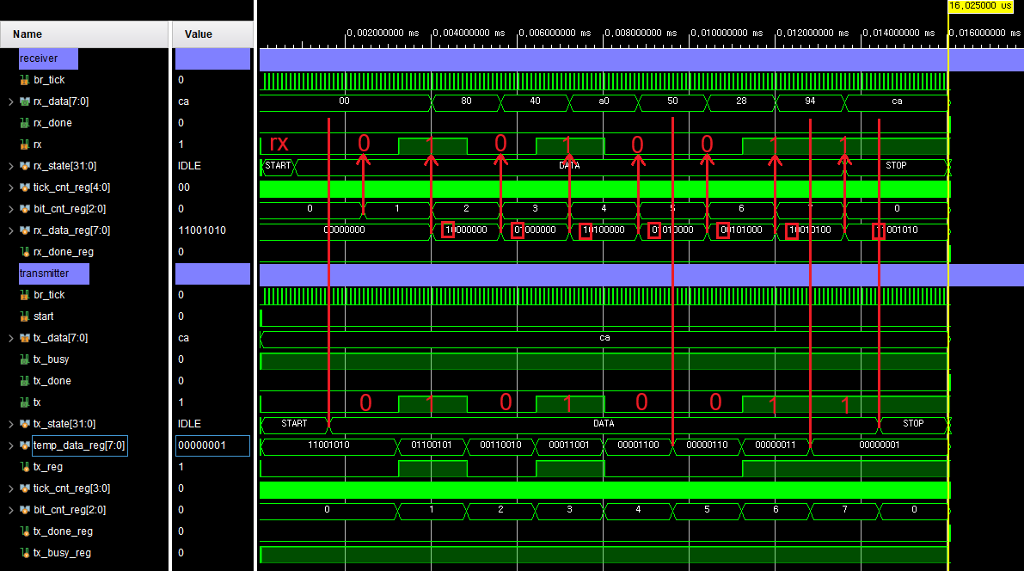The width and height of the screenshot is (1024, 571).
Task: Expand the rx_data_reg[7:0] bus
Action: (x=10, y=230)
